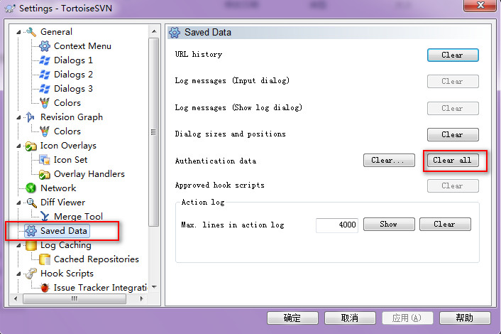Select Dialogs 1 in the tree
501x334 pixels.
coord(73,60)
